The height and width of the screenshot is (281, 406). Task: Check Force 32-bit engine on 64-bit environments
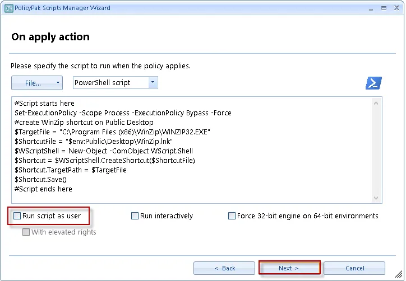(x=232, y=216)
